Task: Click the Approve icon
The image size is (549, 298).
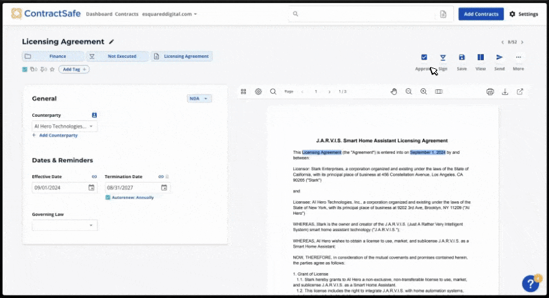Action: pyautogui.click(x=424, y=57)
